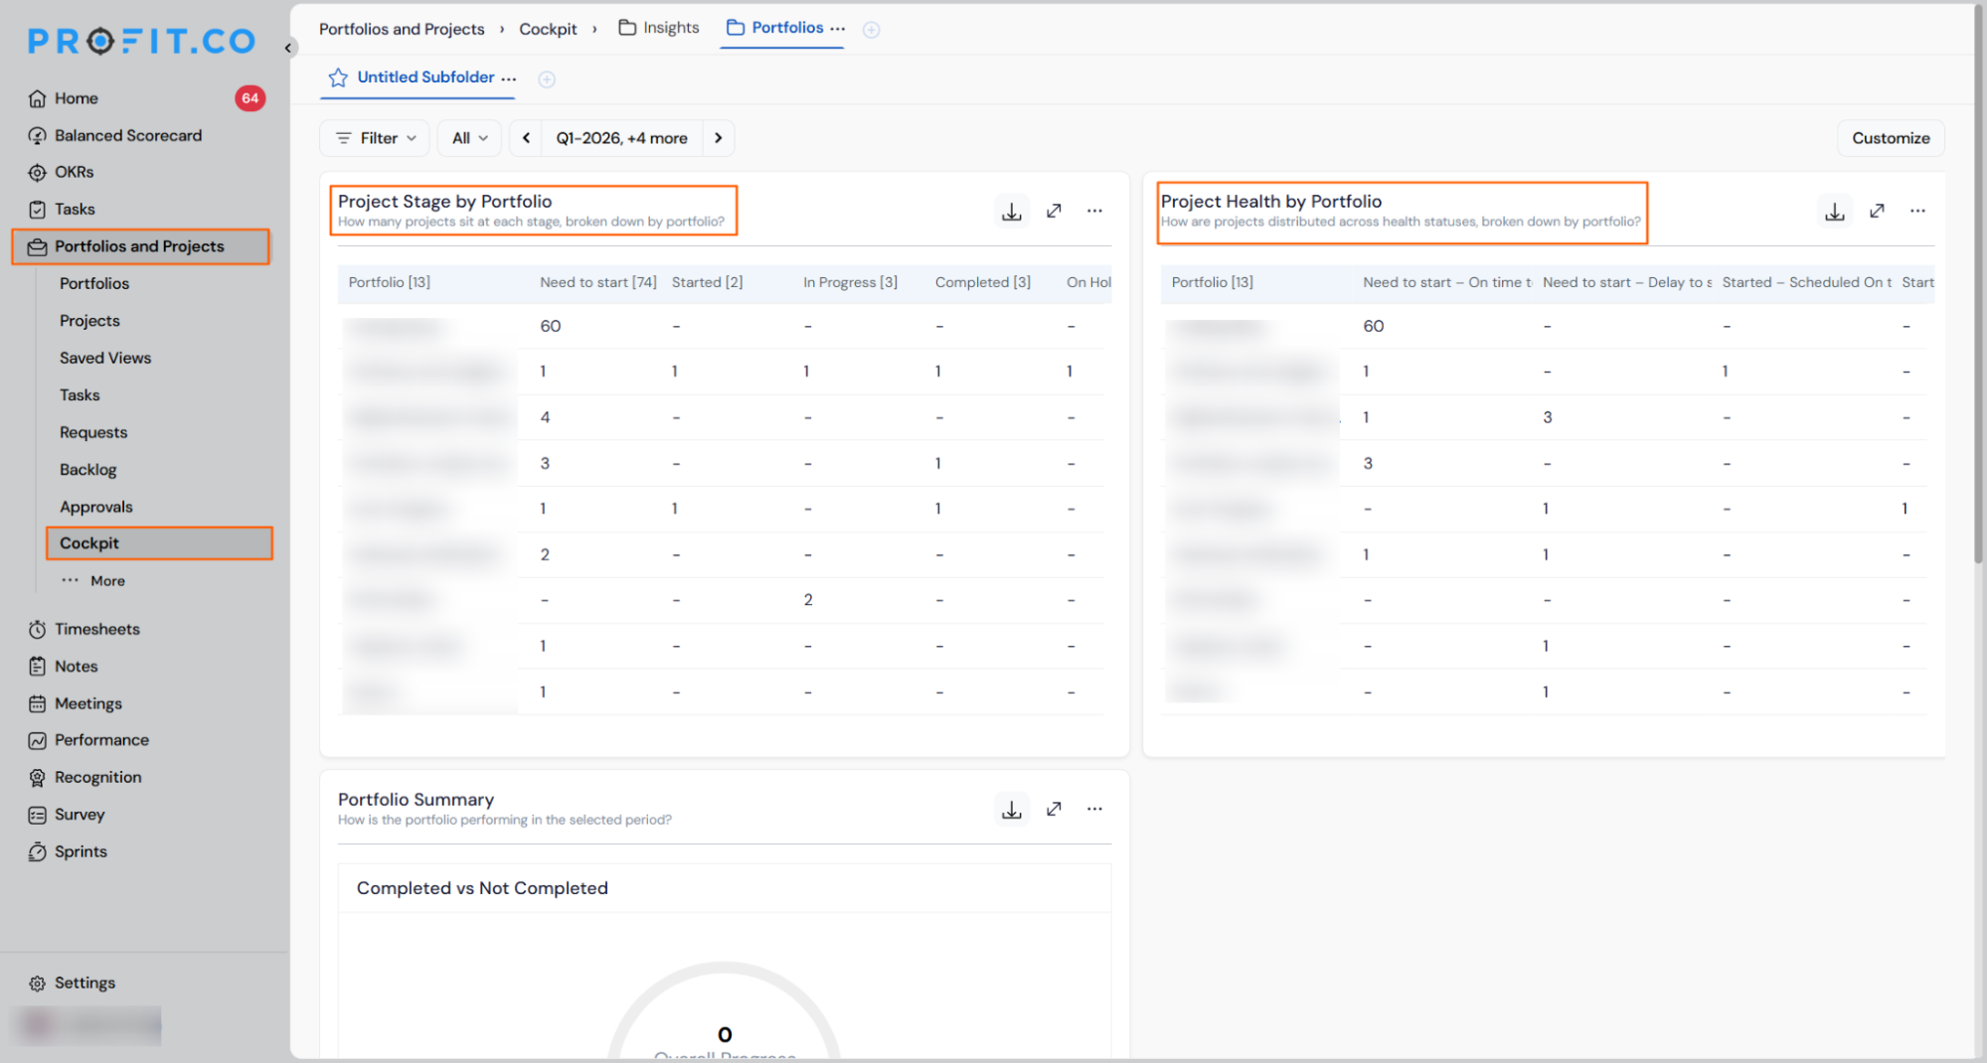Download the Portfolio Summary widget
Screen dimensions: 1987x1063
[x=1012, y=810]
